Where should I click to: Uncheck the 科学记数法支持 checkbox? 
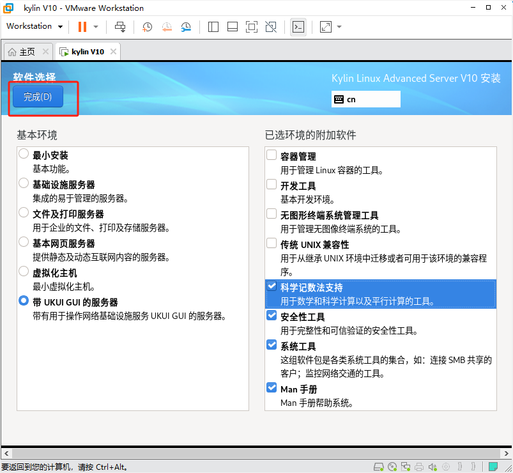pos(272,286)
